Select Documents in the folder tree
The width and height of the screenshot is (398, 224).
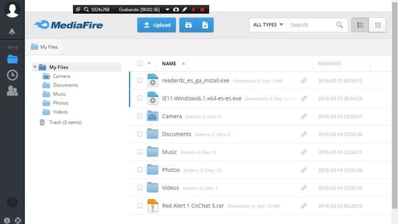pyautogui.click(x=65, y=85)
